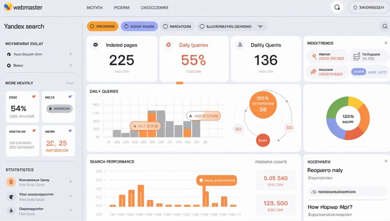The image size is (390, 221).
Task: Close the Indextrends panel
Action: coord(385,43)
